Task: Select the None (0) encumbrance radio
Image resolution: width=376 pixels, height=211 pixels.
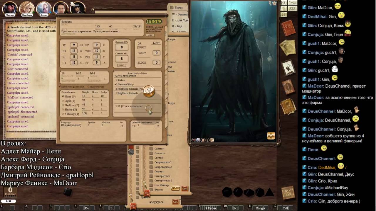Action: pos(63,96)
